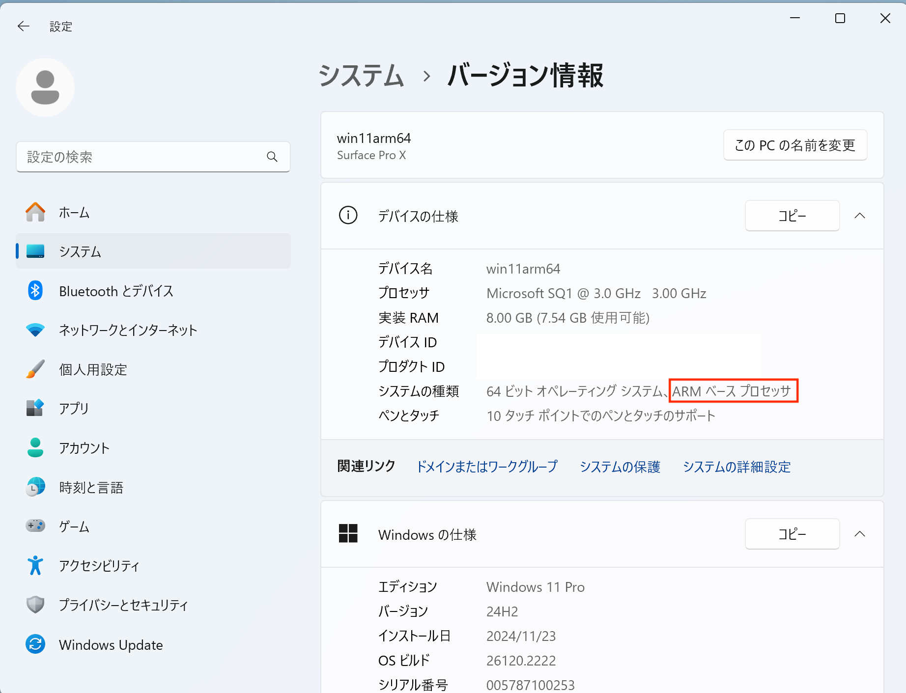The width and height of the screenshot is (906, 693).
Task: Click the 個人用設定 paintbrush icon
Action: pyautogui.click(x=35, y=369)
